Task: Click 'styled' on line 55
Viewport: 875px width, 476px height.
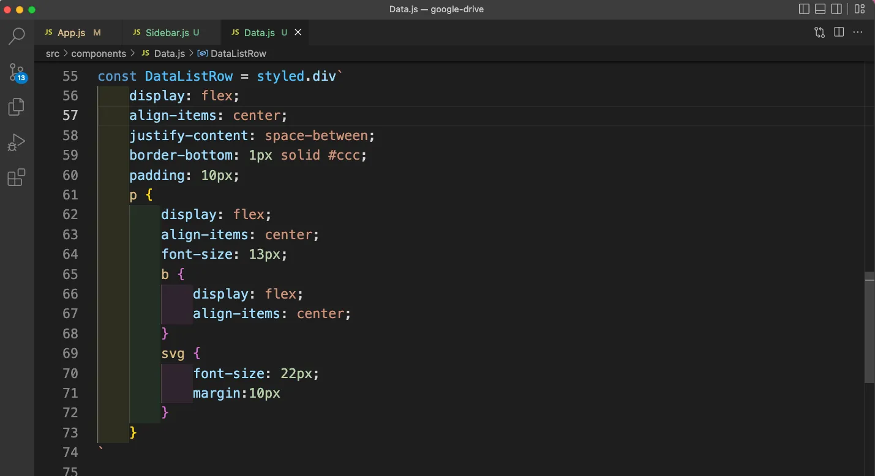Action: pos(281,76)
